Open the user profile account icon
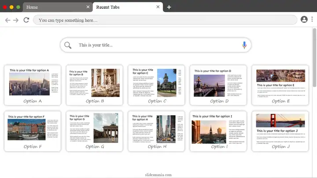The height and width of the screenshot is (178, 317). [304, 19]
